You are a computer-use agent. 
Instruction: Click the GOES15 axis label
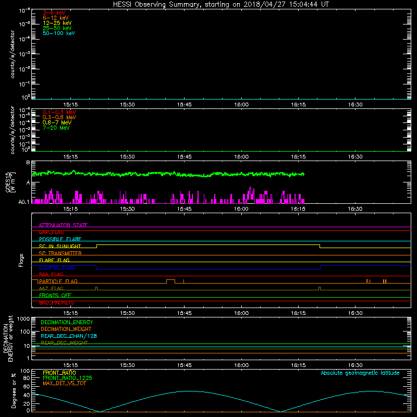10,182
